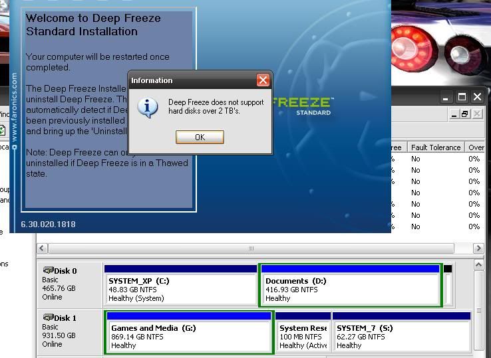Restore the inner MDI child window
Image resolution: width=491 pixels, height=358 pixels.
pos(465,114)
